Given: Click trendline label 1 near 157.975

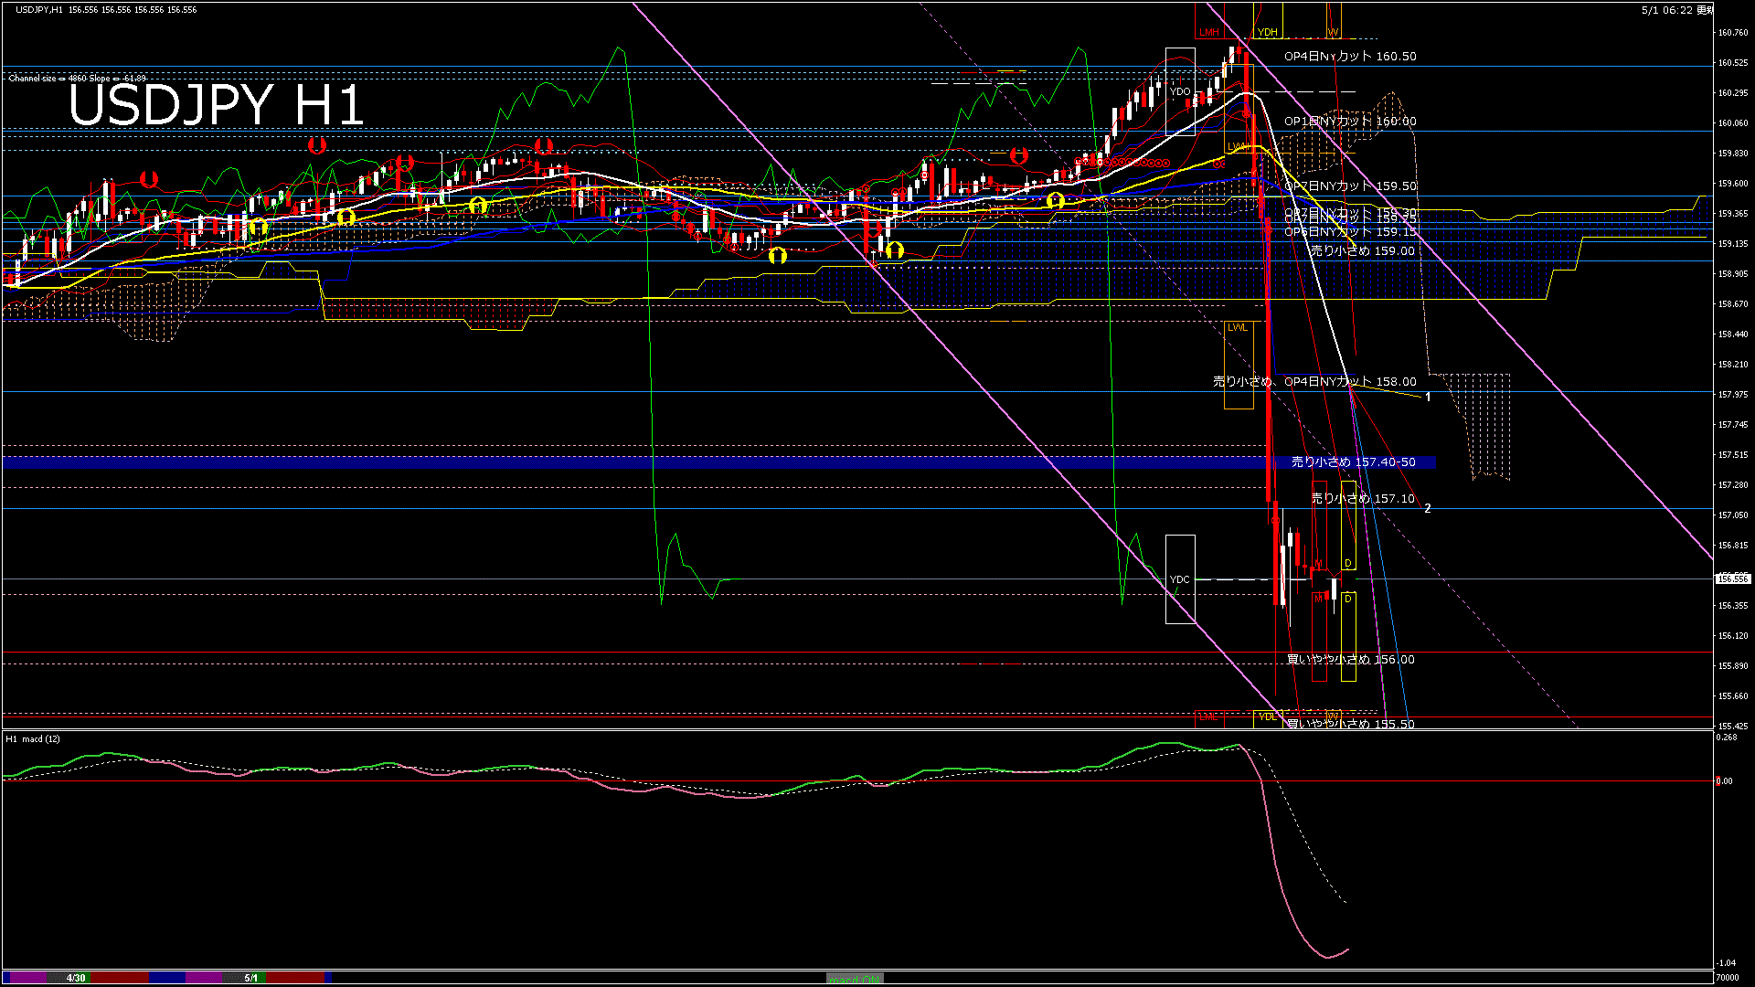Looking at the screenshot, I should pyautogui.click(x=1428, y=397).
